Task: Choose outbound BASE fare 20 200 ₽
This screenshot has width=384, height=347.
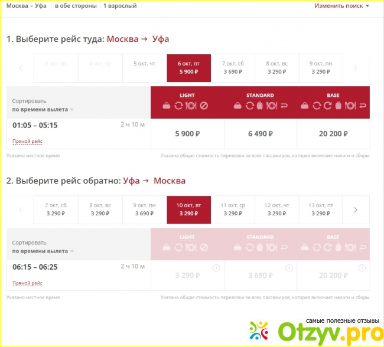Action: tap(333, 134)
